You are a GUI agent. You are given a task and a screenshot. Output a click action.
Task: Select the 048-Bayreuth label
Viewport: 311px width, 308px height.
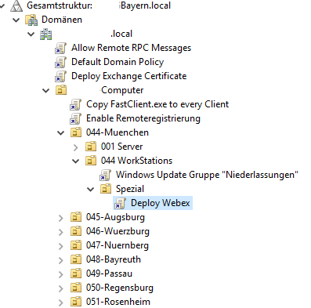point(114,259)
